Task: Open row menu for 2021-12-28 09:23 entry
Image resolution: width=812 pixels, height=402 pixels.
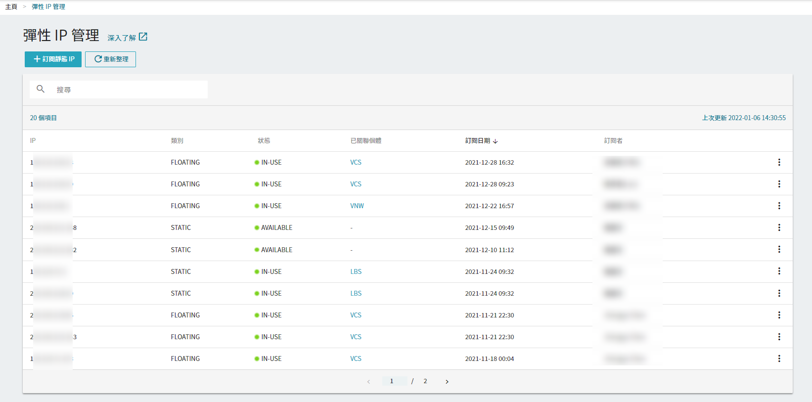Action: [779, 184]
